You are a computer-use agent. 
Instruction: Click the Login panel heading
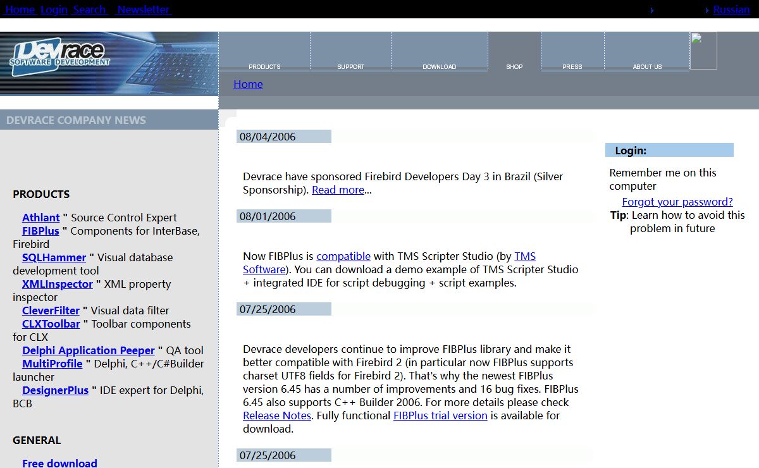click(669, 150)
